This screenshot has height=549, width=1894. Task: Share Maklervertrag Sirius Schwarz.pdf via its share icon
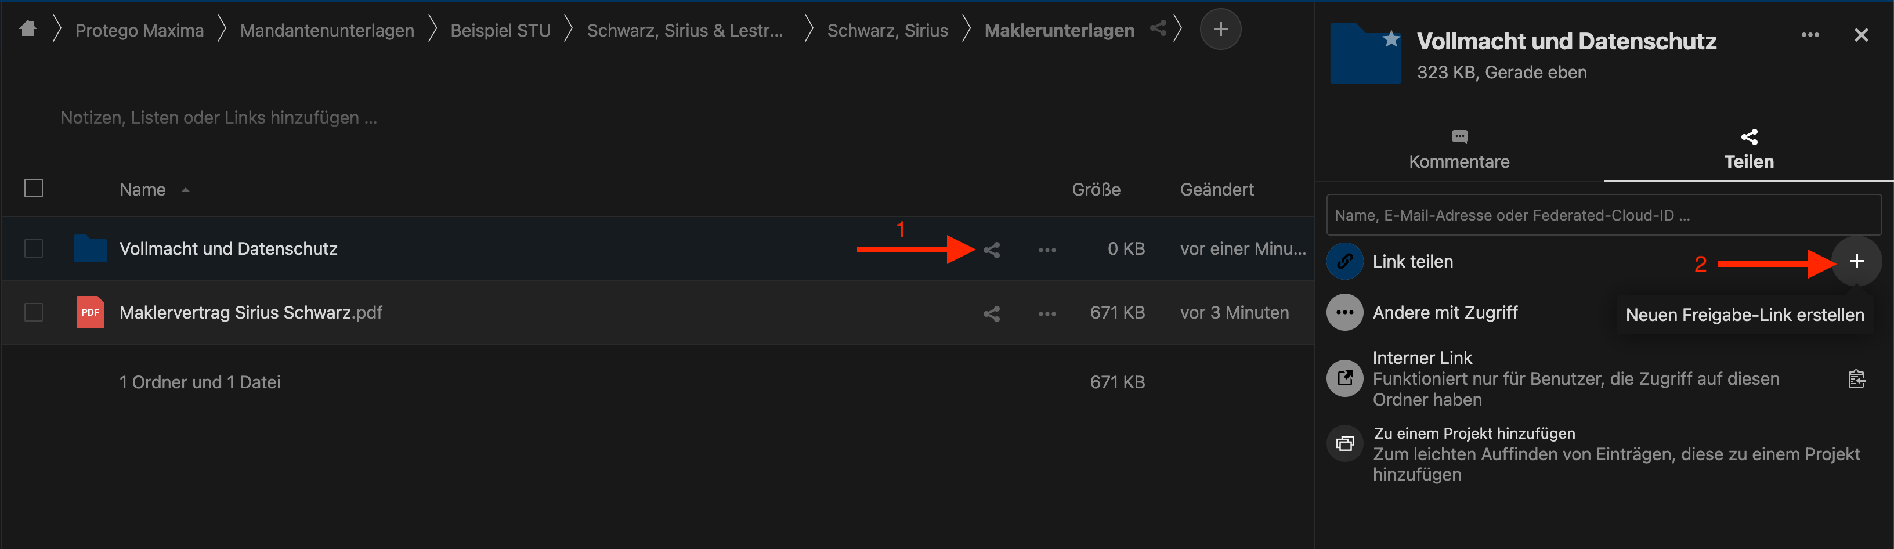pyautogui.click(x=991, y=313)
